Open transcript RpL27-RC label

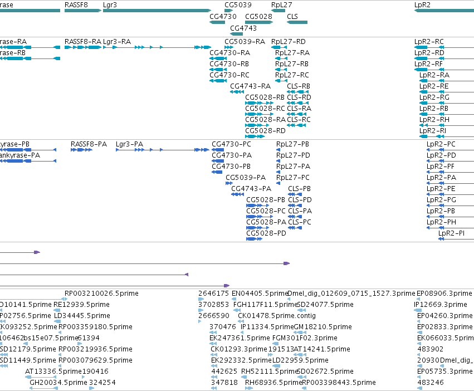click(292, 75)
